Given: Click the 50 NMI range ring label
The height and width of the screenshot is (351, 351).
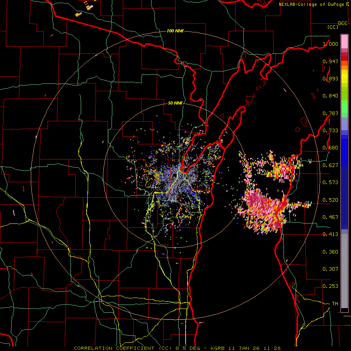Looking at the screenshot, I should [x=175, y=103].
